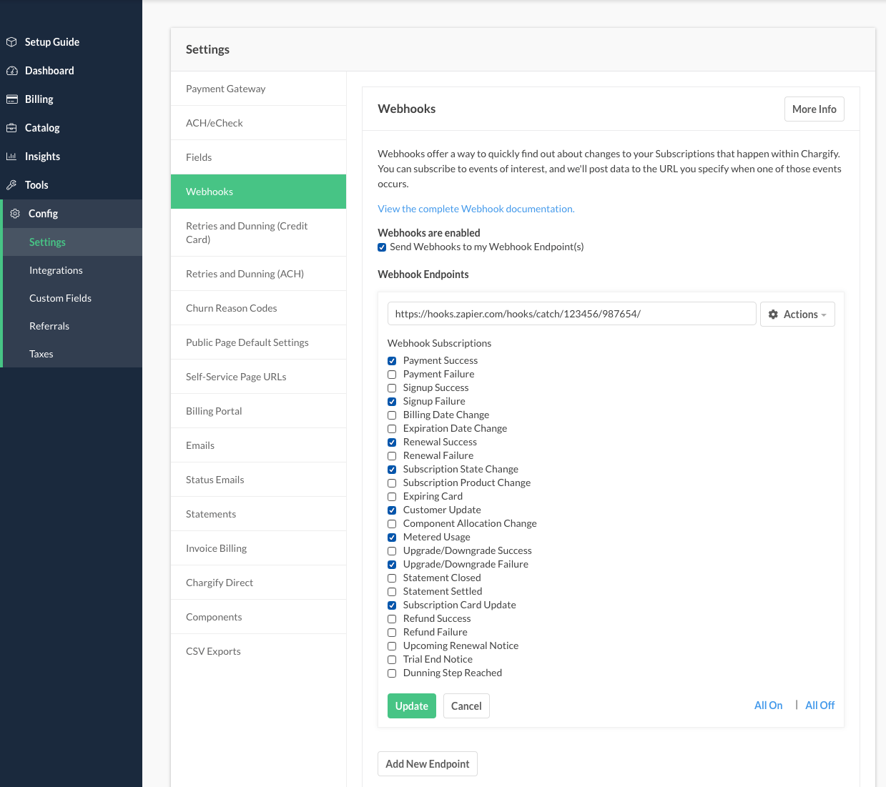Uncheck Upgrade/Downgrade Failure
The image size is (886, 787).
[392, 565]
